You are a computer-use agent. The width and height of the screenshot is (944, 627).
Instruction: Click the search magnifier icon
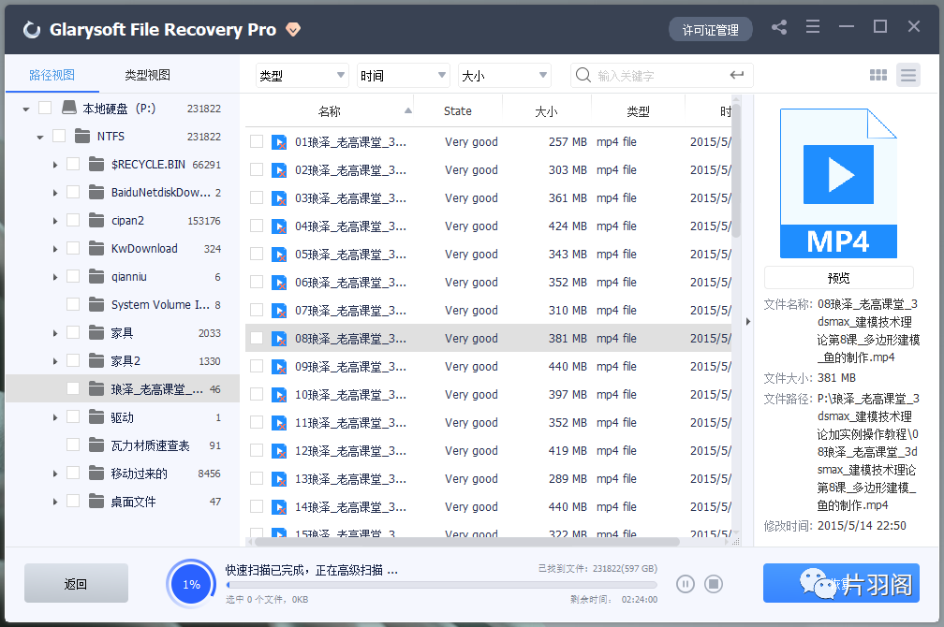pos(583,75)
